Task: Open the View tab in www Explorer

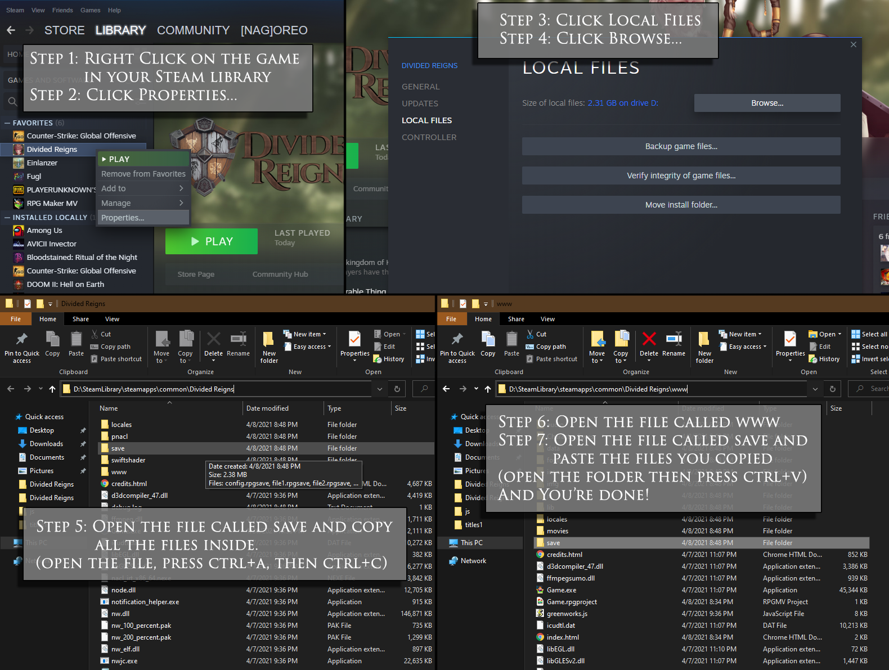Action: click(547, 319)
